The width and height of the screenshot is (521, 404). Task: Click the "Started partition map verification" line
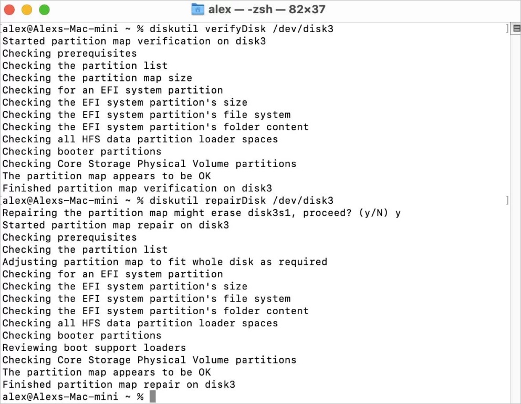pyautogui.click(x=134, y=41)
